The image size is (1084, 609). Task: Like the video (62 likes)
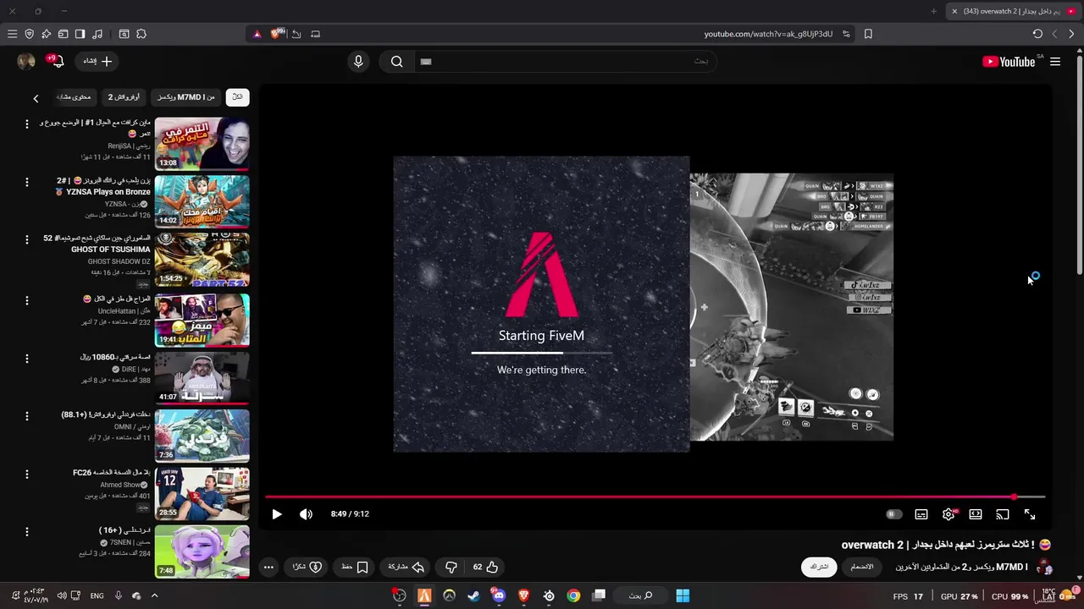[x=485, y=567]
